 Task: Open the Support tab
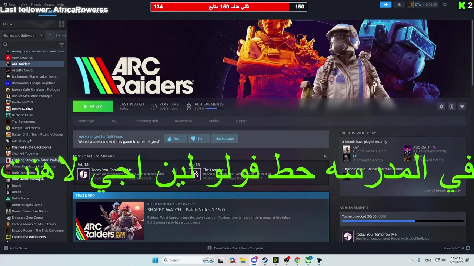click(241, 121)
